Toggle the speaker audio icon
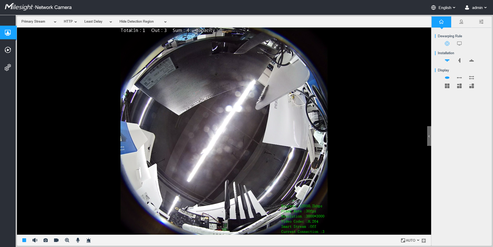493x247 pixels. click(x=35, y=240)
